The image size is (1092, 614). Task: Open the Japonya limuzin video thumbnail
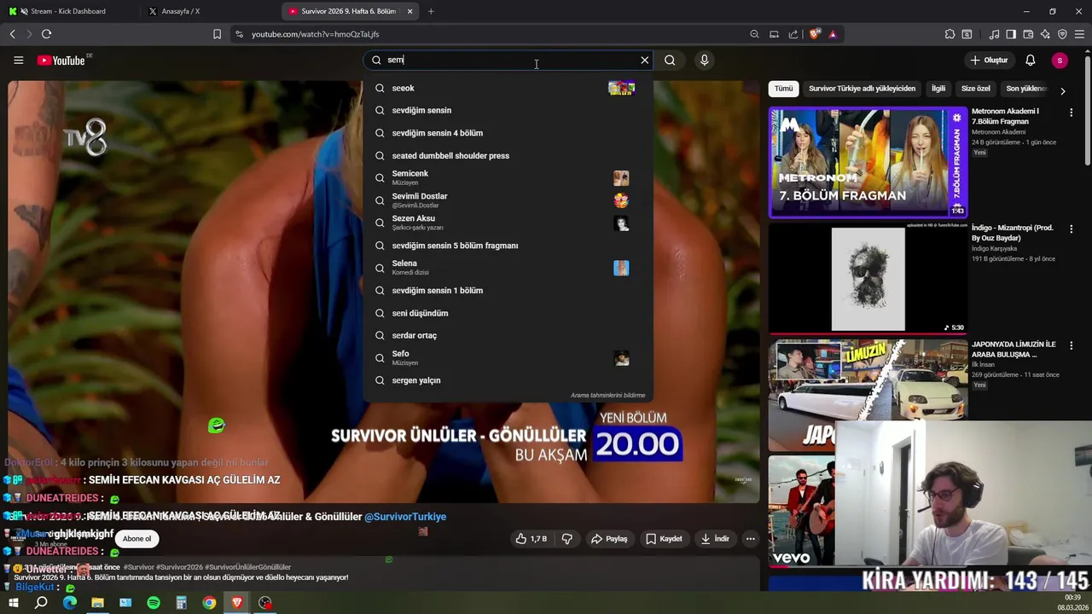[868, 395]
